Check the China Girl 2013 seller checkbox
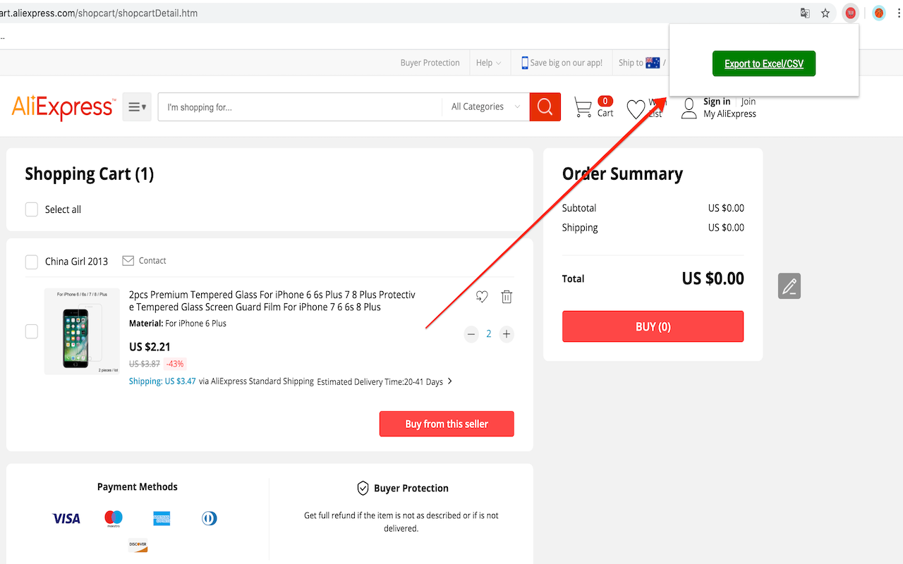The image size is (903, 564). click(x=32, y=262)
